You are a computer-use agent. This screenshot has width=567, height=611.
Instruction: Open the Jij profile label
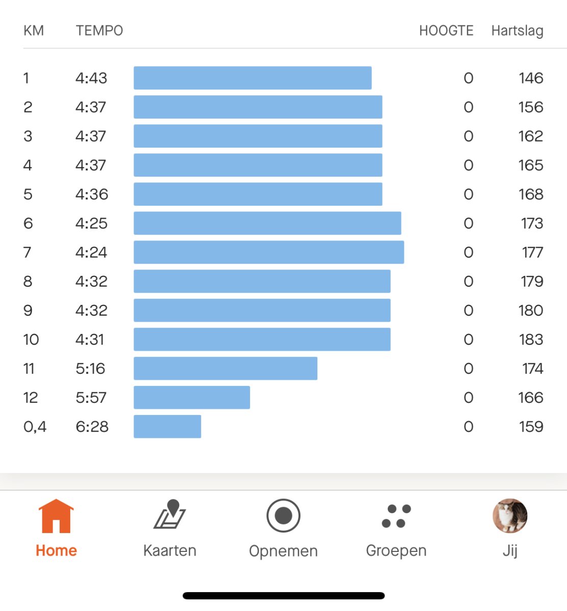[x=510, y=550]
